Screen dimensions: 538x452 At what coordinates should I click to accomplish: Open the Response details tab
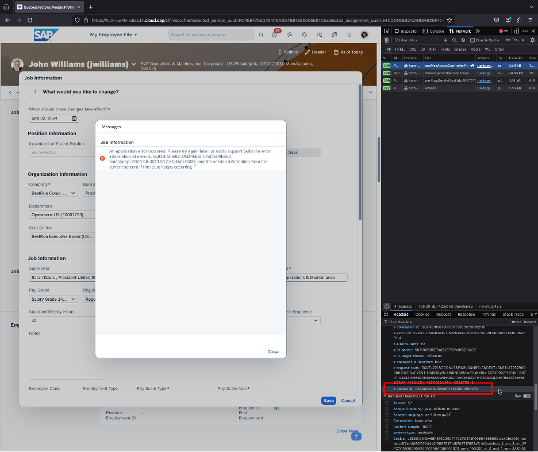pos(466,314)
